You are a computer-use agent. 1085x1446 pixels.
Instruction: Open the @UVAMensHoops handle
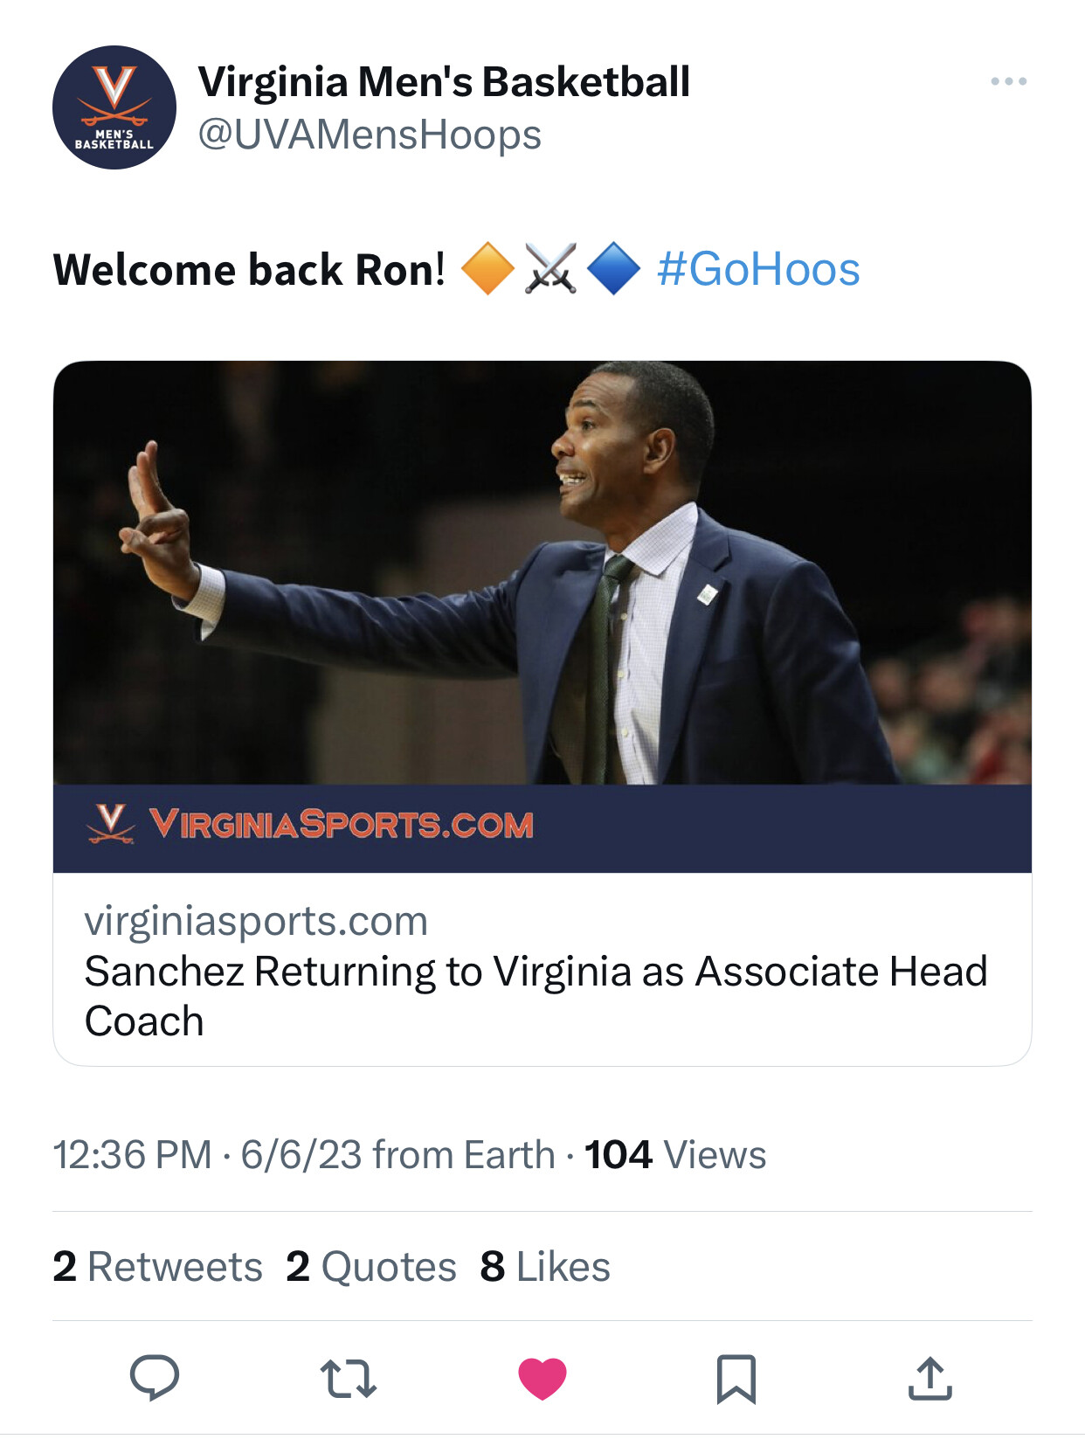coord(370,135)
